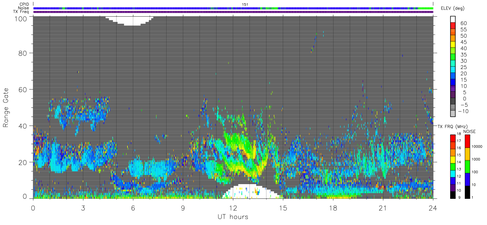
Task: Select yellow segment of NOISE color bar
Action: point(467,154)
